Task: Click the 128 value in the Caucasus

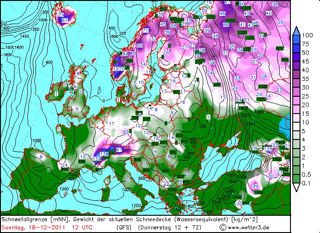Action: 269,149
